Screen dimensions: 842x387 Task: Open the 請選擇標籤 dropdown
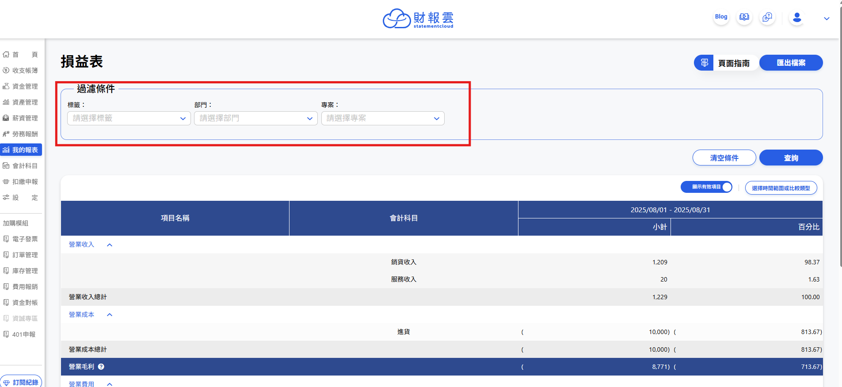coord(129,118)
